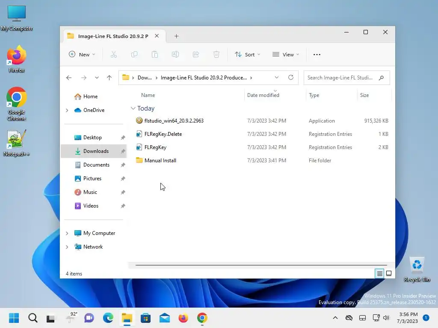Show hidden system tray icons
Screen dimensions: 438x328
tap(335, 318)
